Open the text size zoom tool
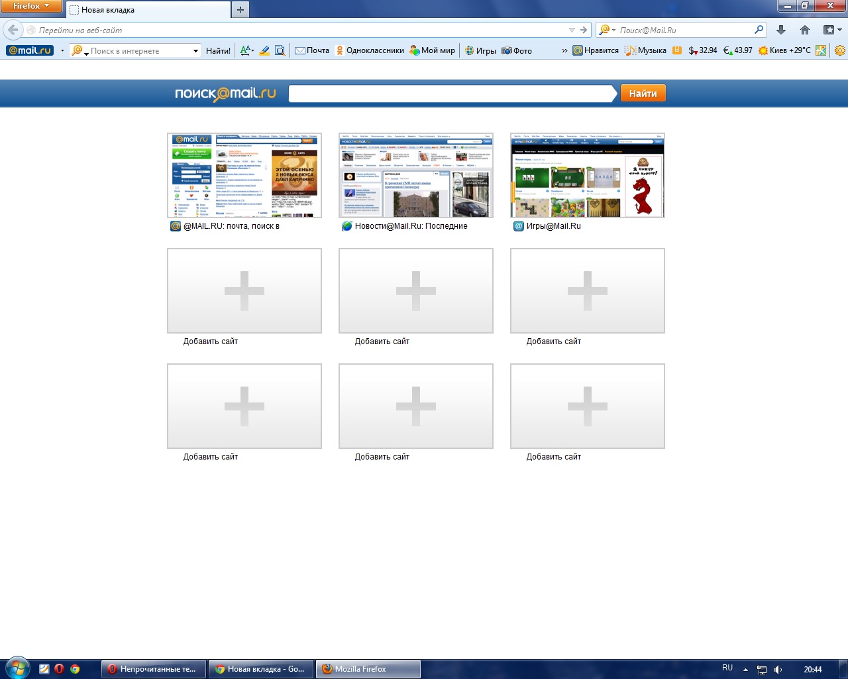 (x=246, y=50)
